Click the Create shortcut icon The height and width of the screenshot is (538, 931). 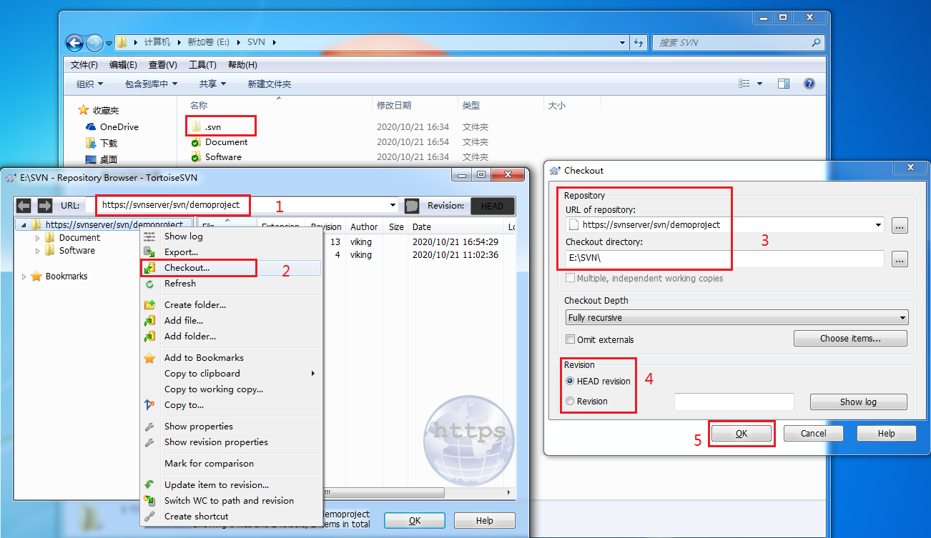(149, 517)
